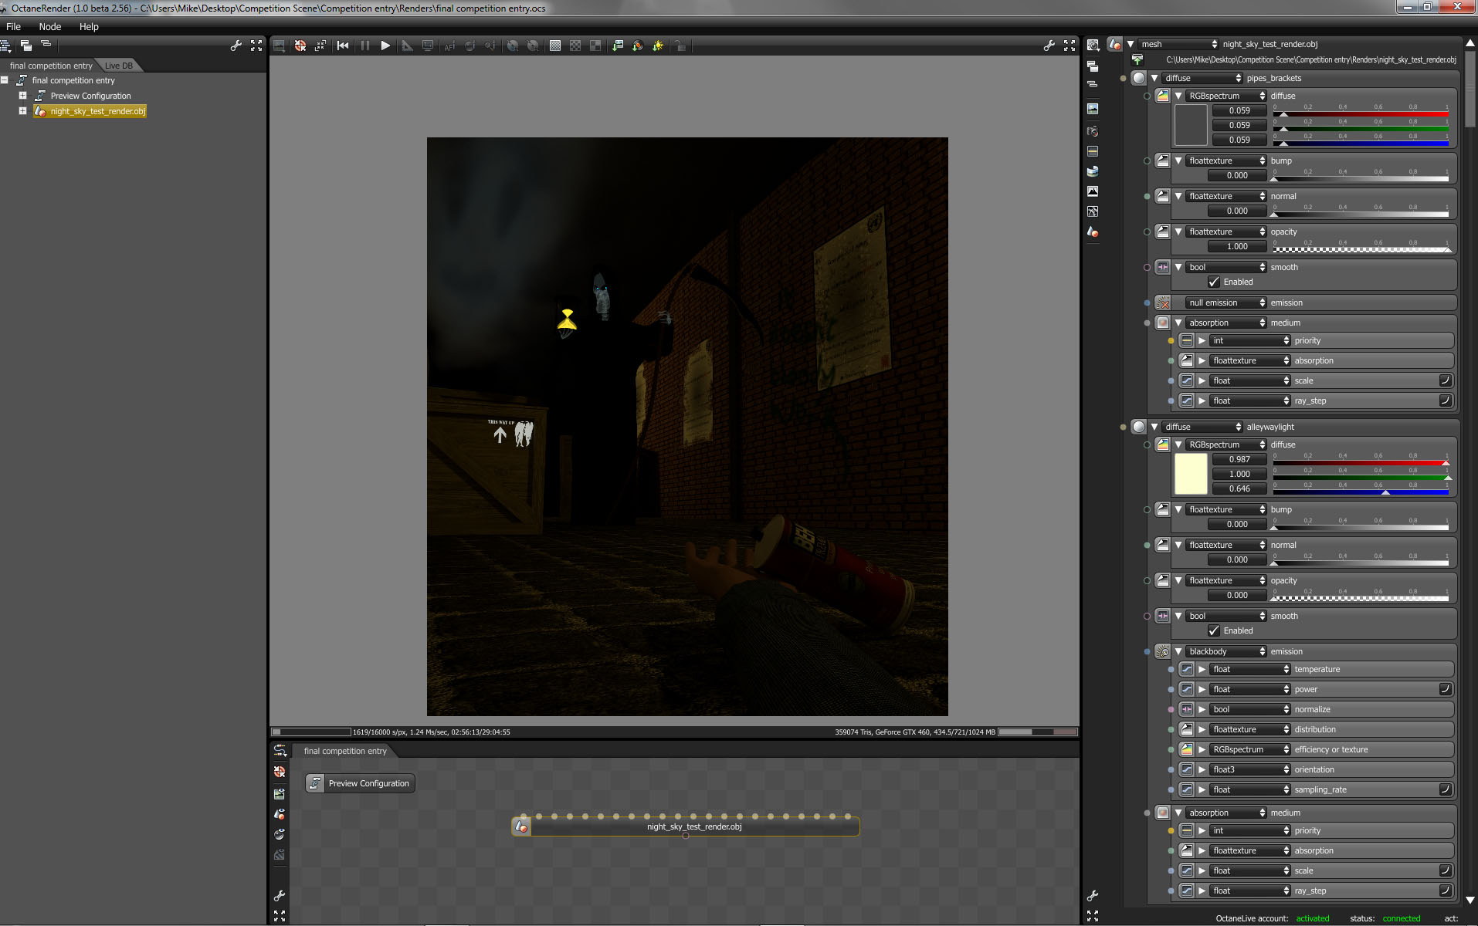Click the alleywaylight blue value field 0.646

pos(1239,489)
